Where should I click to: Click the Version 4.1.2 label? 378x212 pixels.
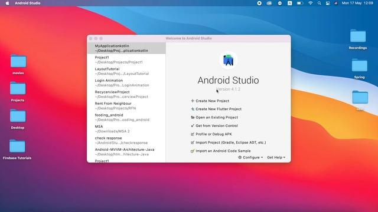229,89
